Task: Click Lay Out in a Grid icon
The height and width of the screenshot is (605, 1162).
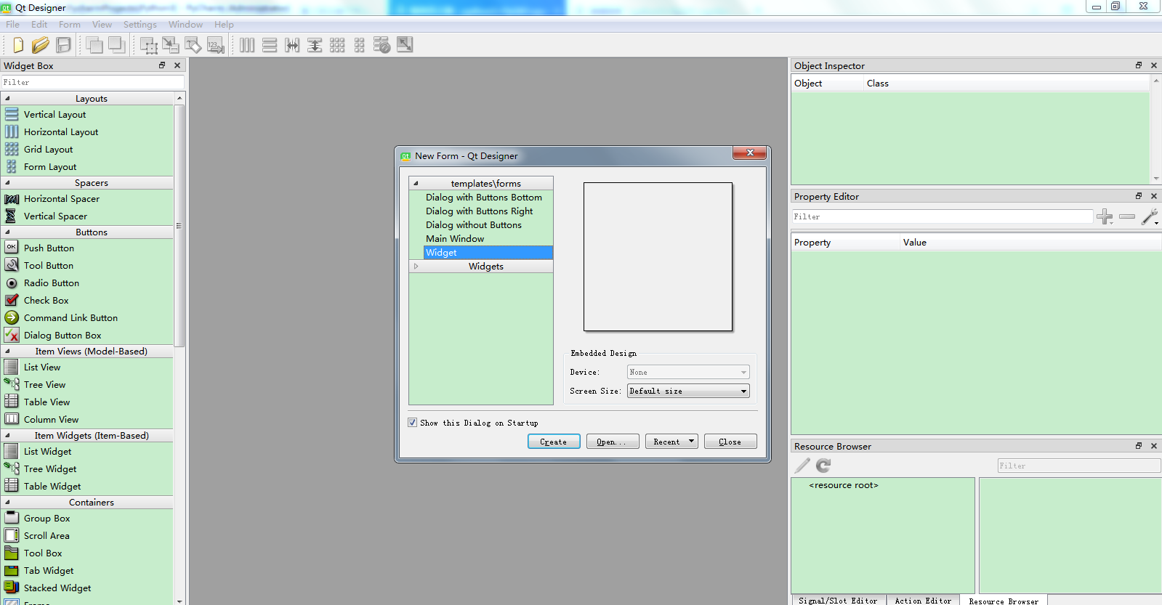Action: [x=337, y=45]
